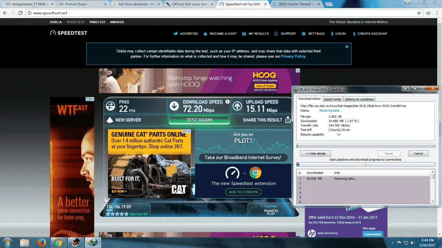Close the Ookla privacy notice

tap(347, 47)
